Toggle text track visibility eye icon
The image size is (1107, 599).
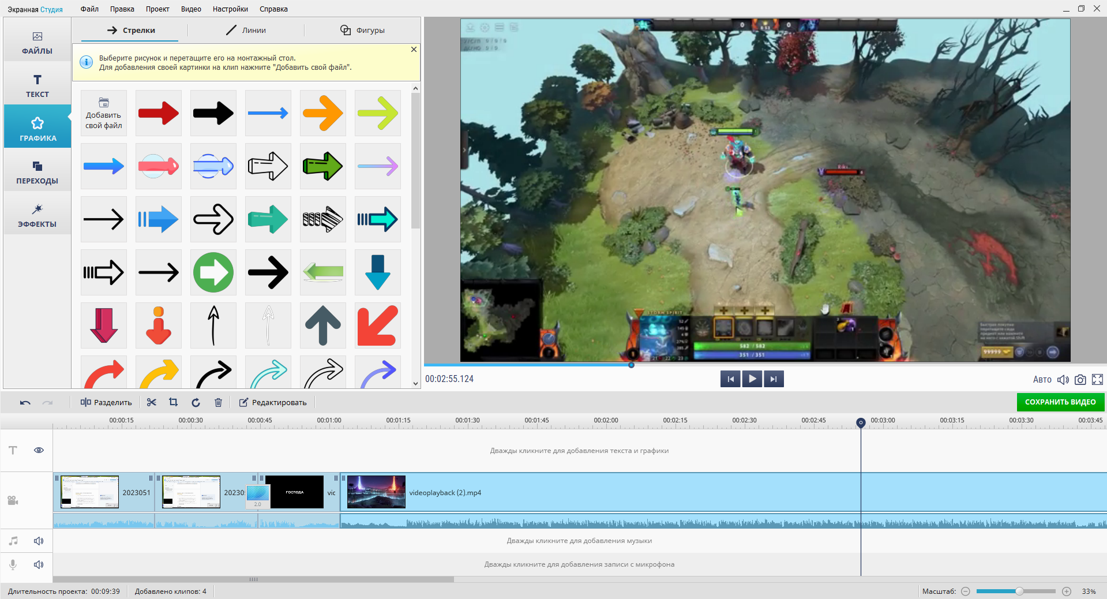click(39, 450)
